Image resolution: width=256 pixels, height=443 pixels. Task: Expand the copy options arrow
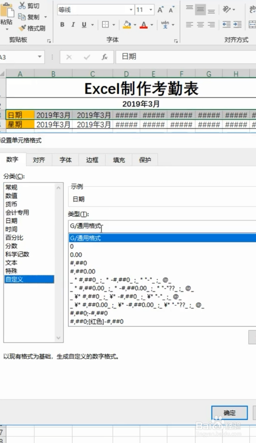[45, 17]
